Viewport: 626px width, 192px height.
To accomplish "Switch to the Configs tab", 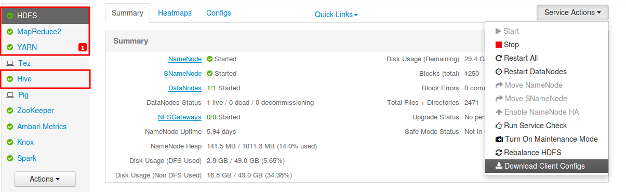I will coord(219,13).
